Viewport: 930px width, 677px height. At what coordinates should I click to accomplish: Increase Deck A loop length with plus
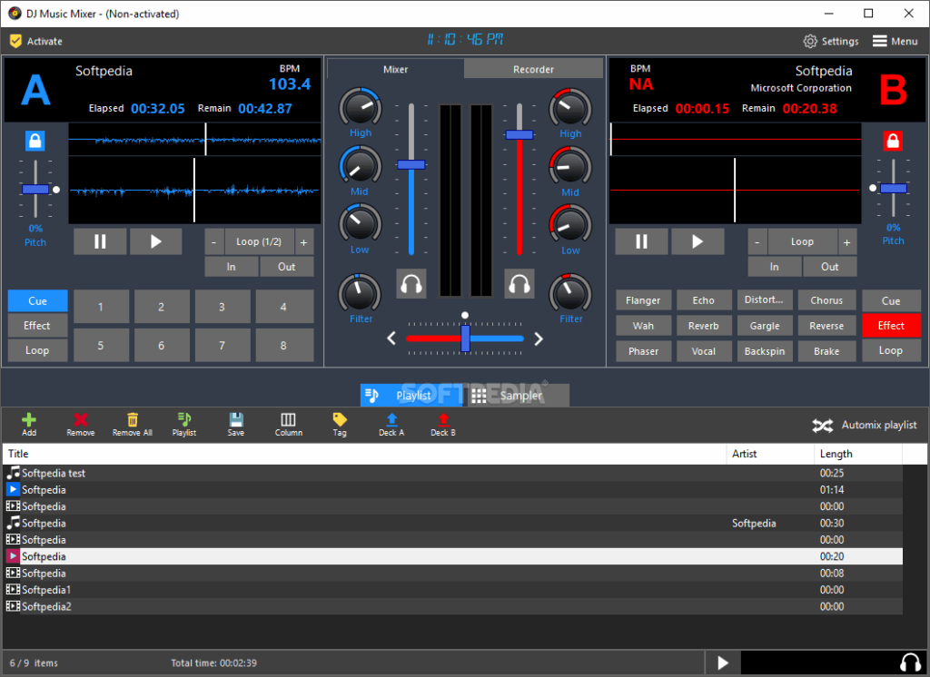303,242
